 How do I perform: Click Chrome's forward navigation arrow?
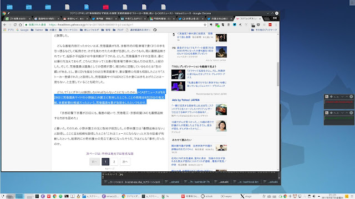[10, 24]
